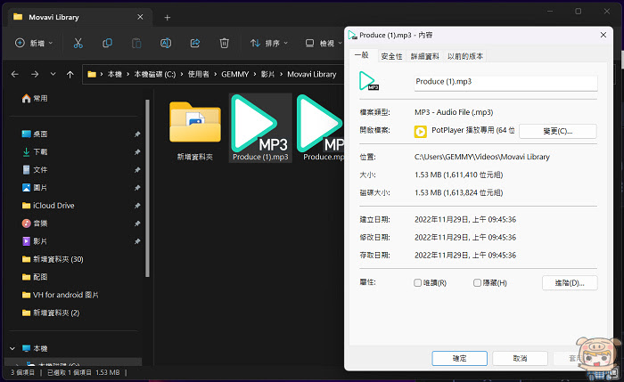This screenshot has height=382, width=624.
Task: Click '已選取 1 個項目 1.53 MB' status text
Action: click(84, 372)
